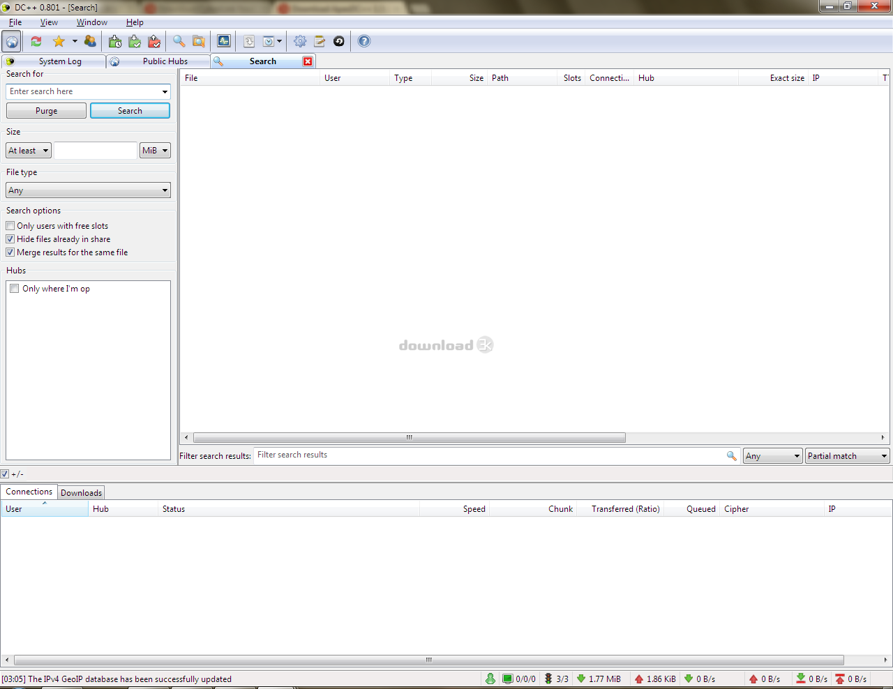
Task: Open the Notepad icon in toolbar
Action: (320, 41)
